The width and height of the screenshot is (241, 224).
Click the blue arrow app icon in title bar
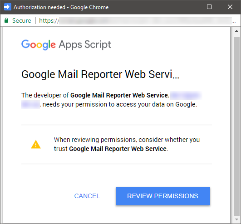8,7
